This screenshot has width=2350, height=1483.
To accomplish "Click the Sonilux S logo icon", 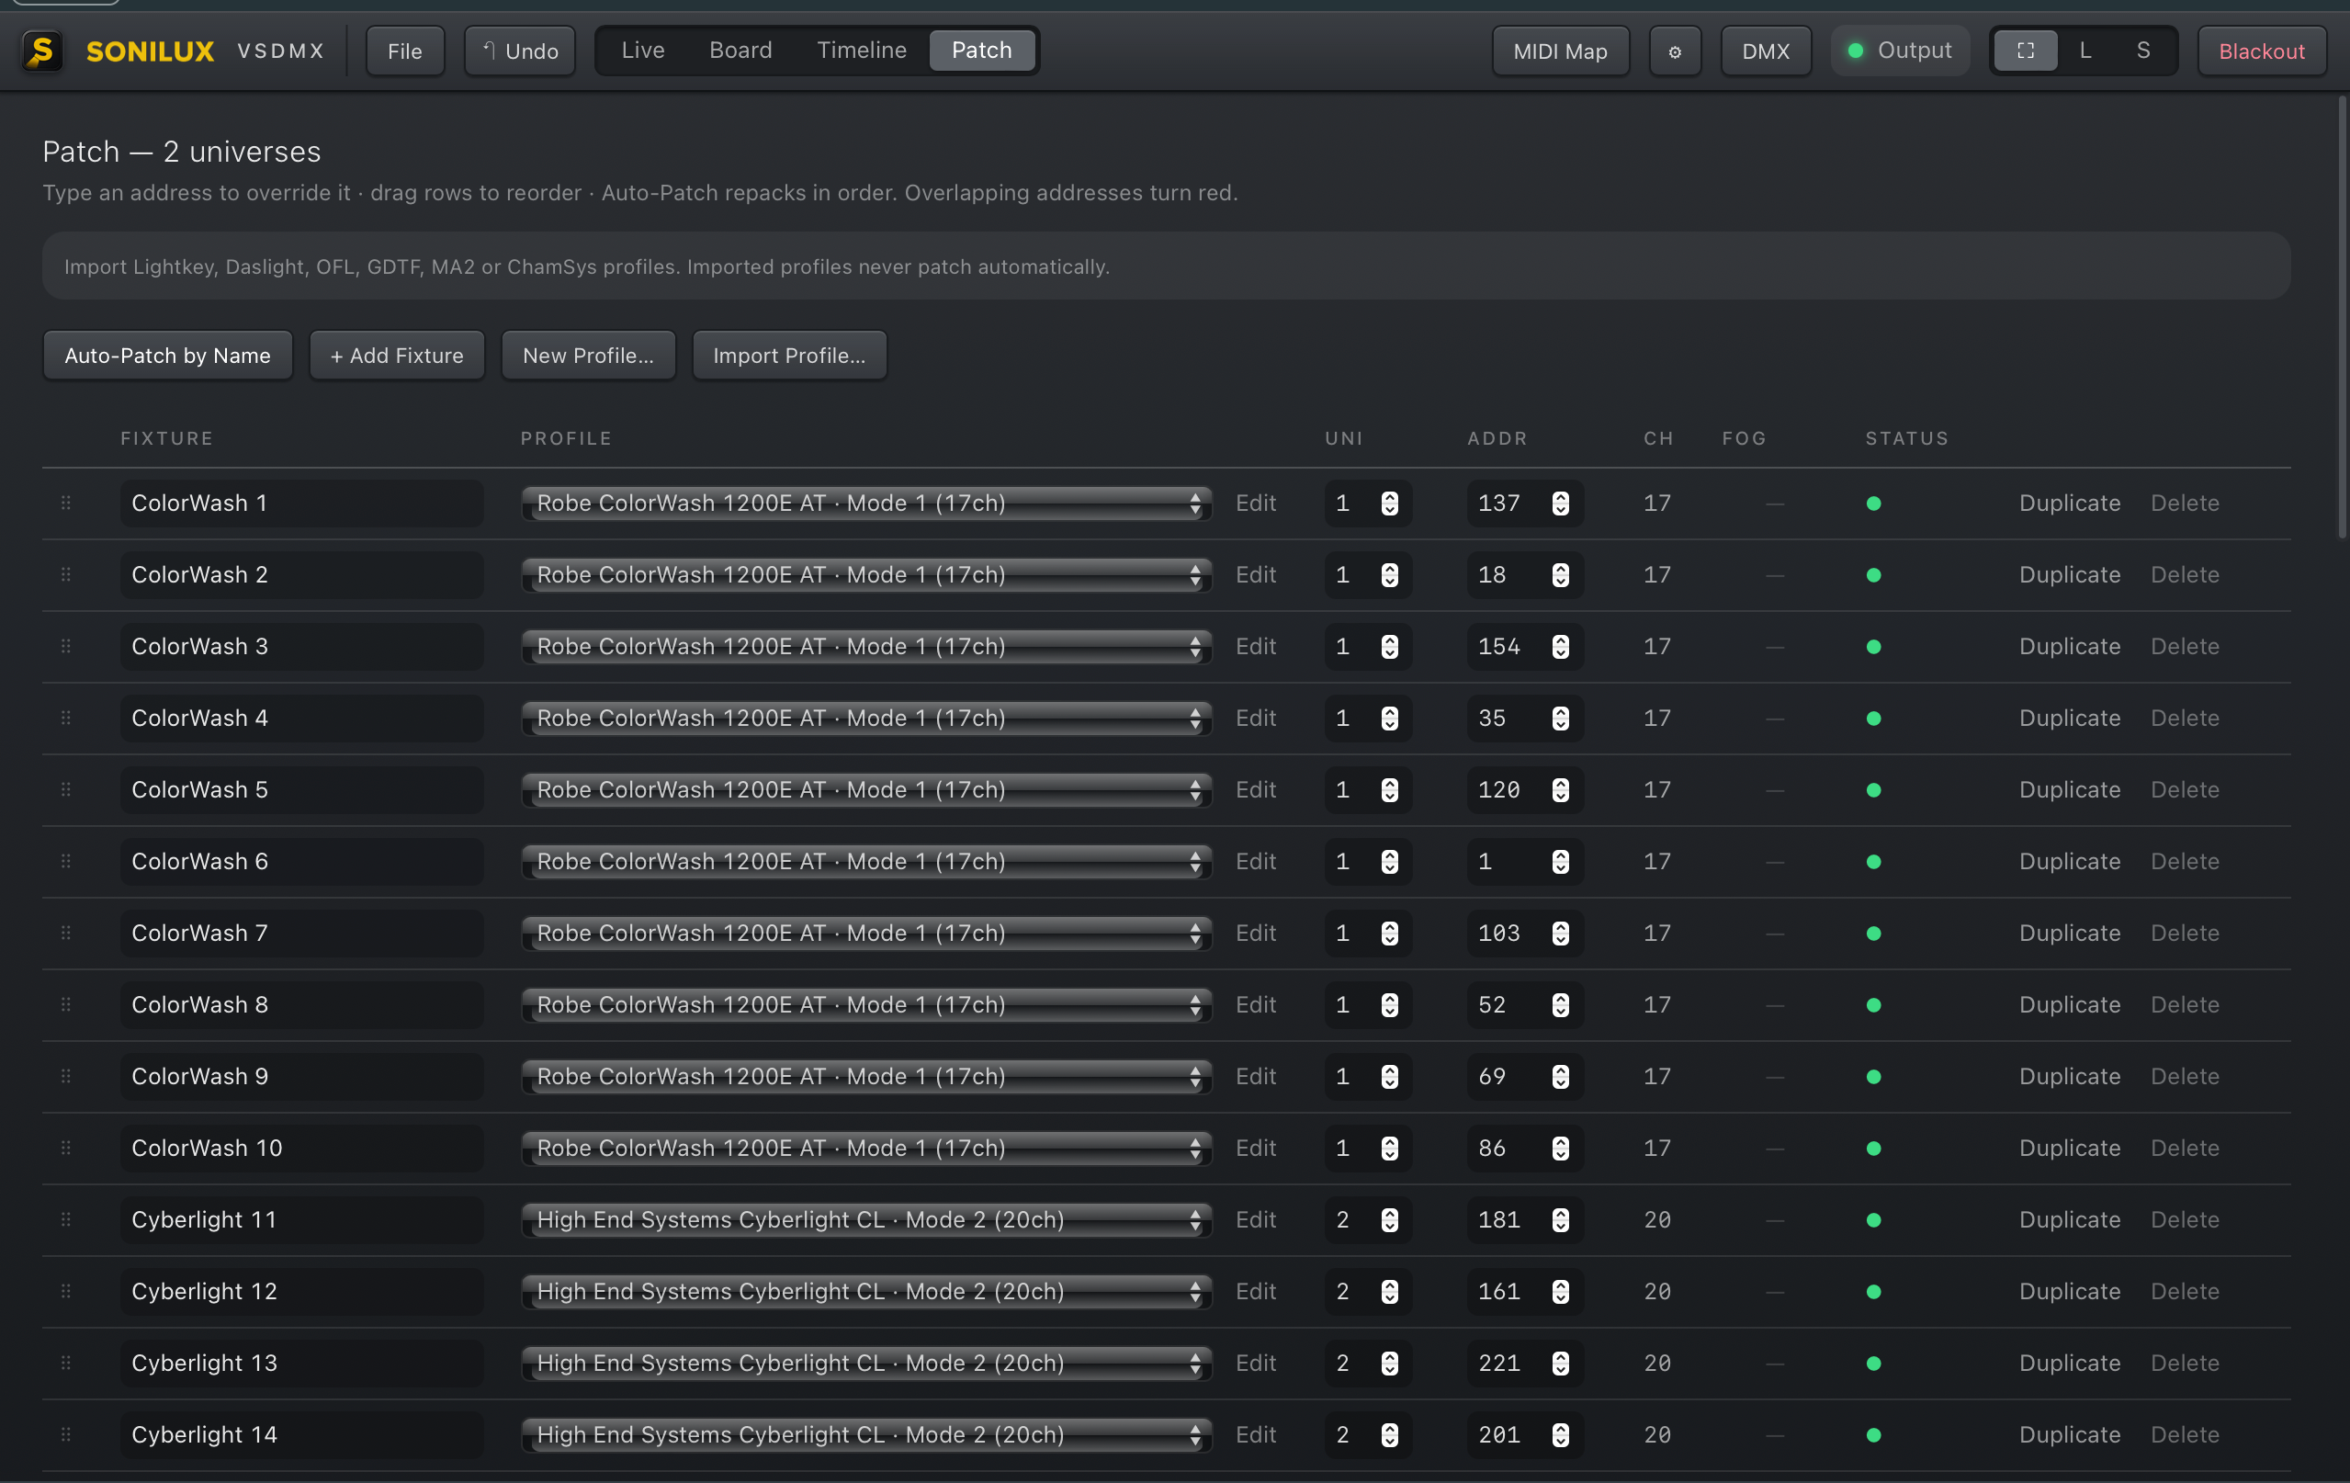I will click(x=42, y=51).
